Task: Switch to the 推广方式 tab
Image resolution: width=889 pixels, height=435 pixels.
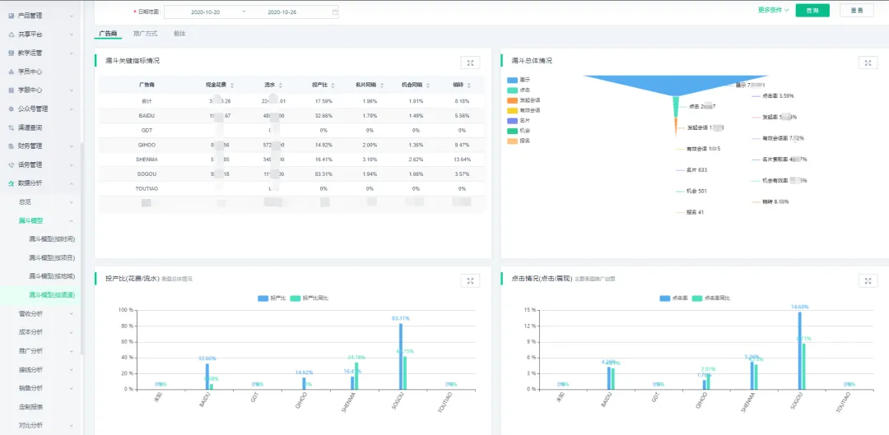Action: pyautogui.click(x=145, y=34)
